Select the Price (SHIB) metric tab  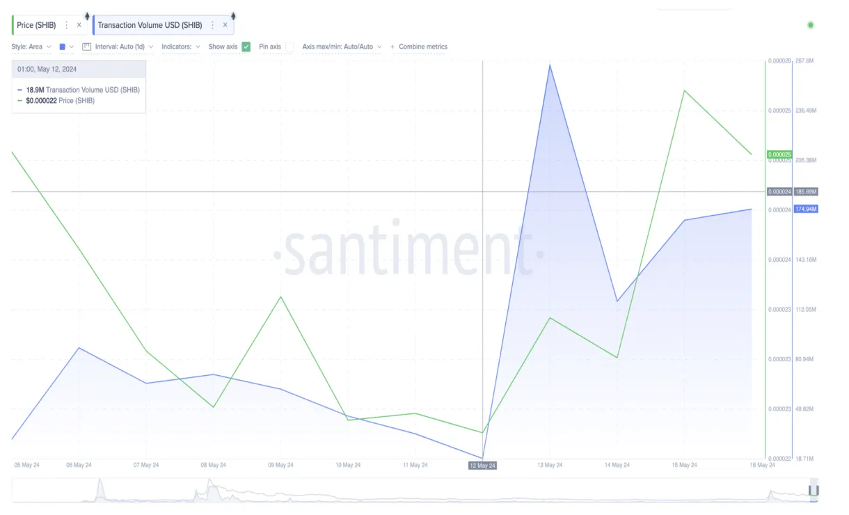[36, 25]
